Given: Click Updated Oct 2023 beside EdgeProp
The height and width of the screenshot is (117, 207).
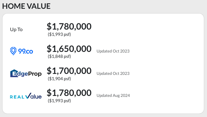Looking at the screenshot, I should (x=113, y=73).
